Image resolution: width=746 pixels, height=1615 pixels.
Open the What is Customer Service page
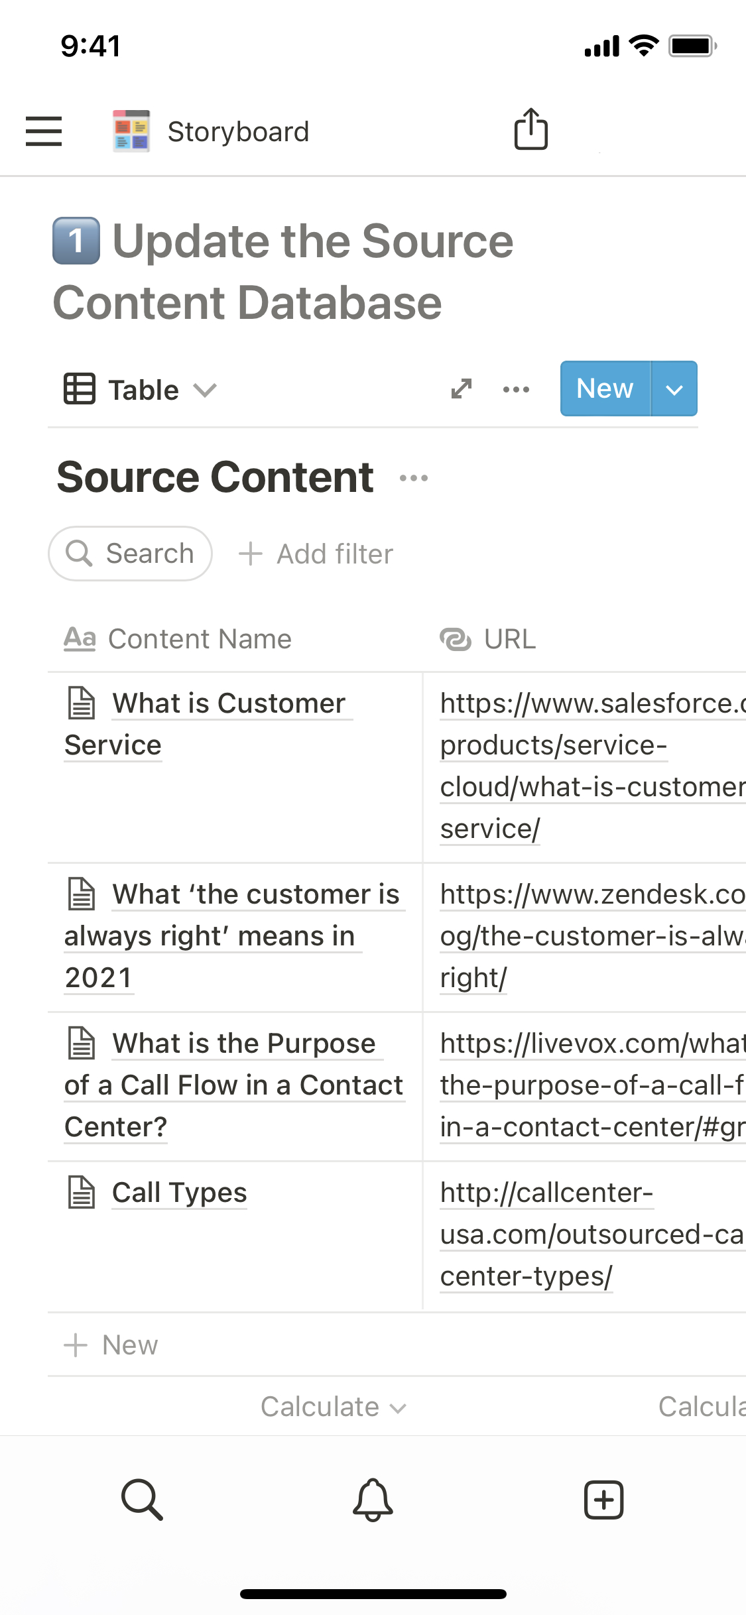click(x=229, y=704)
